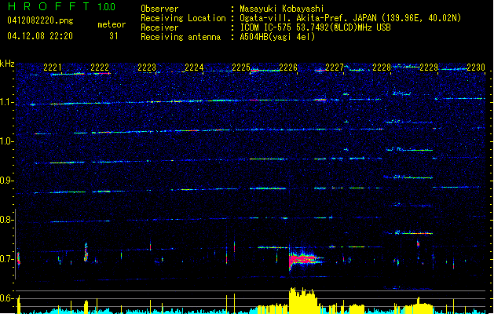Screen dimensions: 494x314
Task: Click time marker 2224
Action: 194,68
